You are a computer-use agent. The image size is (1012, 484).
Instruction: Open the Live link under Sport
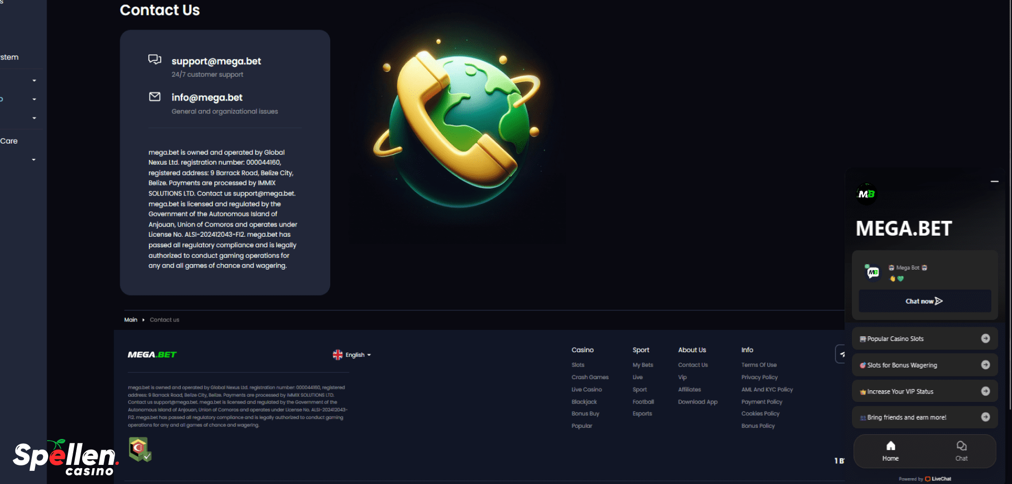637,377
